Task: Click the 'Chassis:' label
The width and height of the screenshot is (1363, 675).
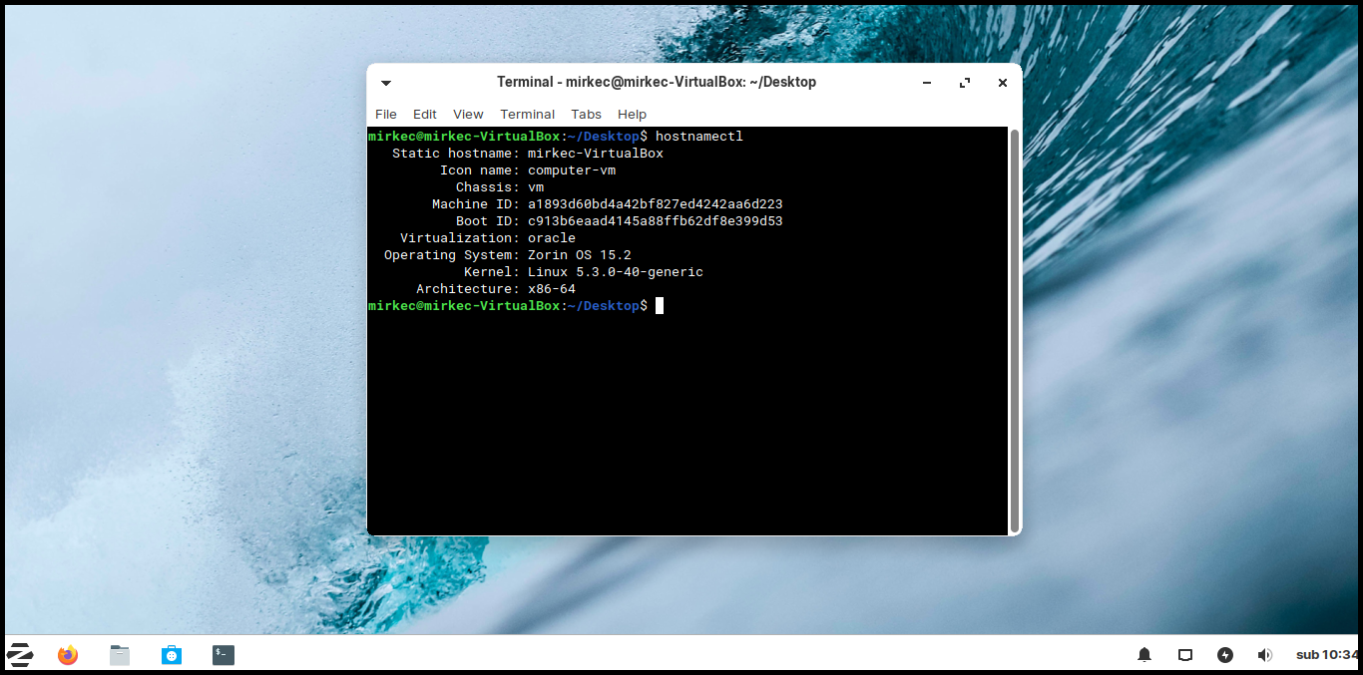Action: [x=488, y=186]
